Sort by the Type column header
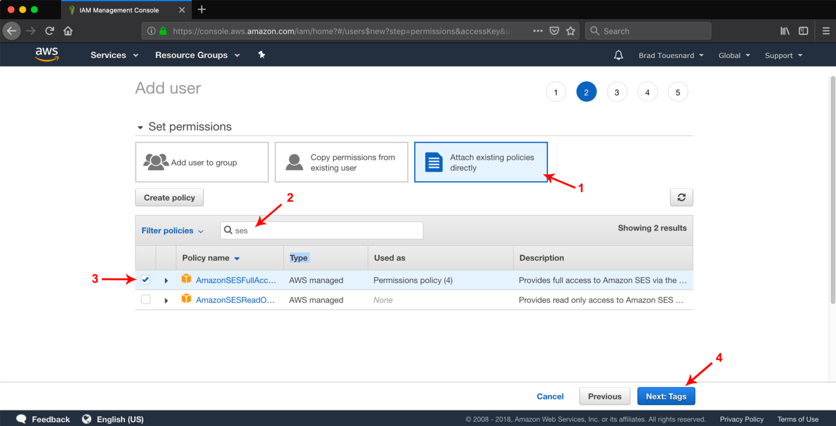Viewport: 836px width, 426px height. [299, 258]
